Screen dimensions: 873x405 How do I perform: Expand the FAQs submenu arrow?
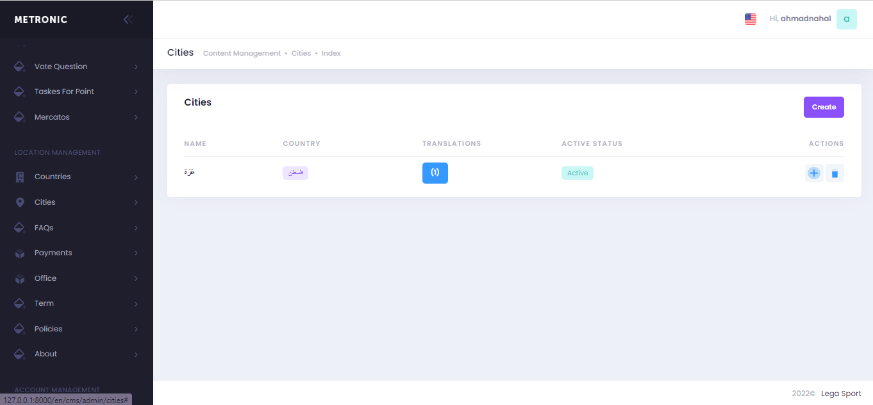tap(136, 228)
